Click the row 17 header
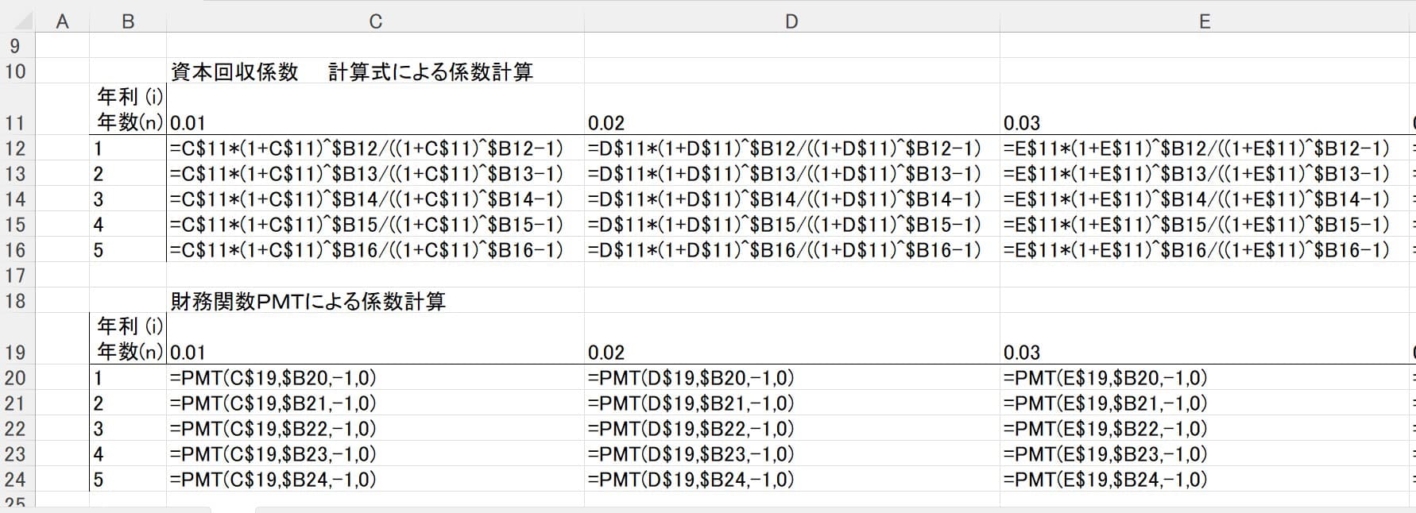 (x=16, y=276)
